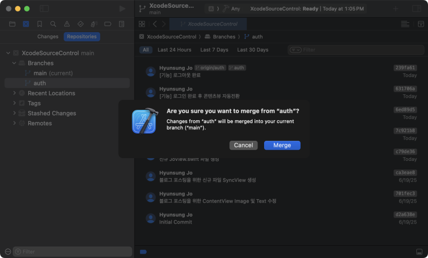Switch to the Changes tab
This screenshot has height=258, width=428.
click(x=48, y=37)
